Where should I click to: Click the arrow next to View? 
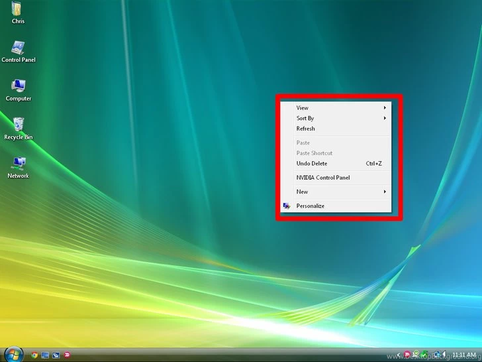pos(385,107)
